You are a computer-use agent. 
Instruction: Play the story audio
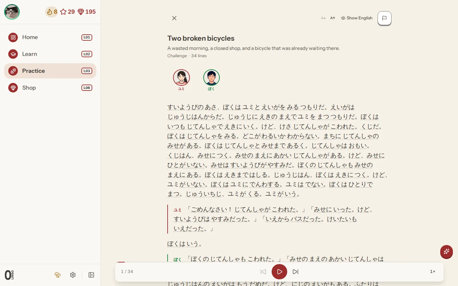tap(279, 272)
